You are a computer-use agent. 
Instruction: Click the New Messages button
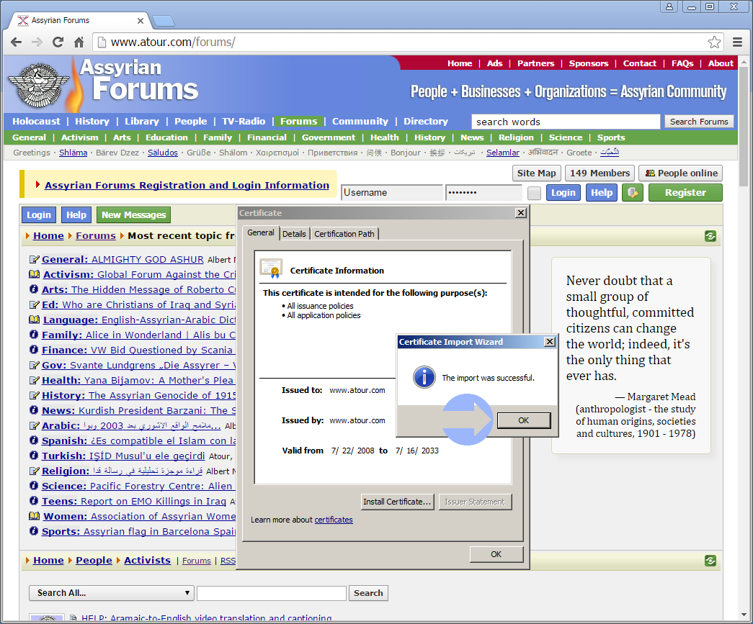(x=133, y=215)
